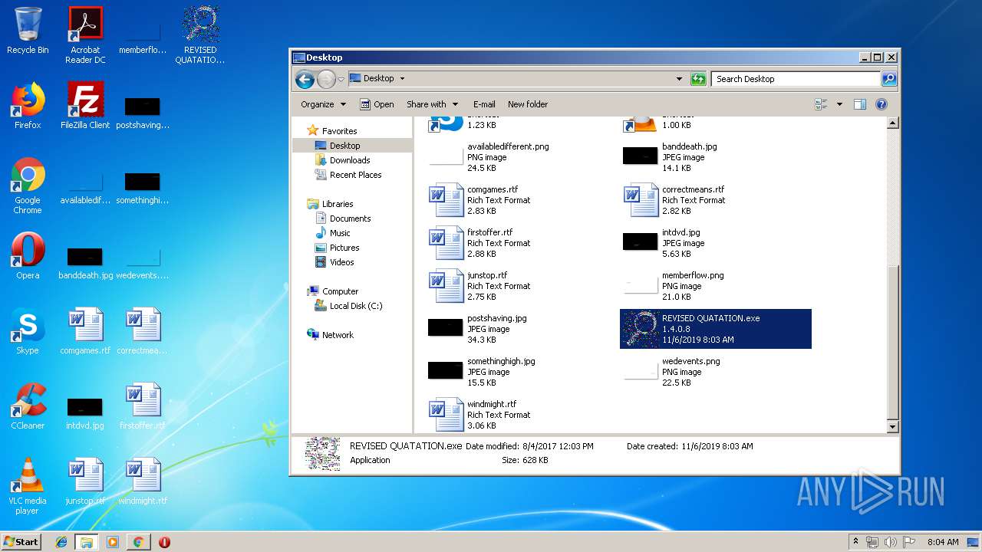Click file list scrollbar up arrow
This screenshot has height=552, width=982.
coord(892,123)
